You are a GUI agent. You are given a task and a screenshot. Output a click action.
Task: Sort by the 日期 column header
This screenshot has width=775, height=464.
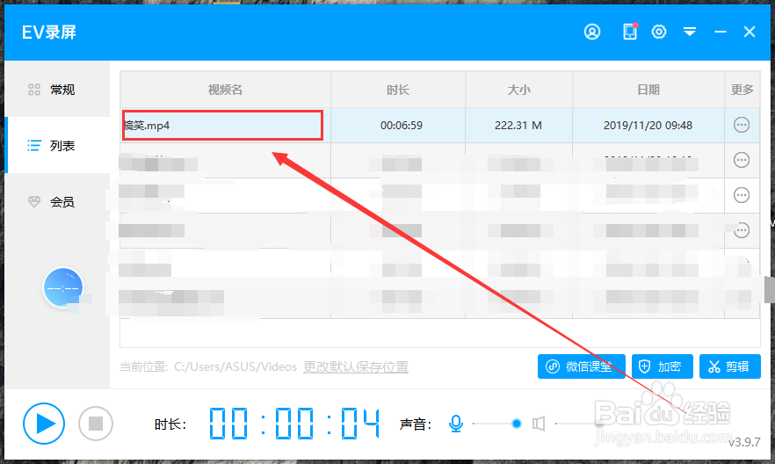coord(648,90)
